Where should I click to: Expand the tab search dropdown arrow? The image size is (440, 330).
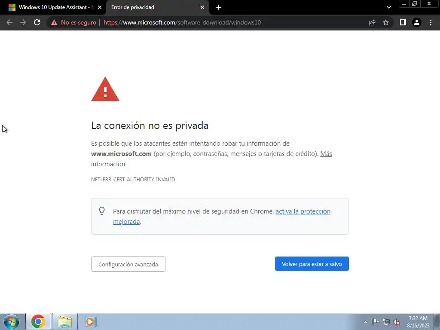point(388,7)
